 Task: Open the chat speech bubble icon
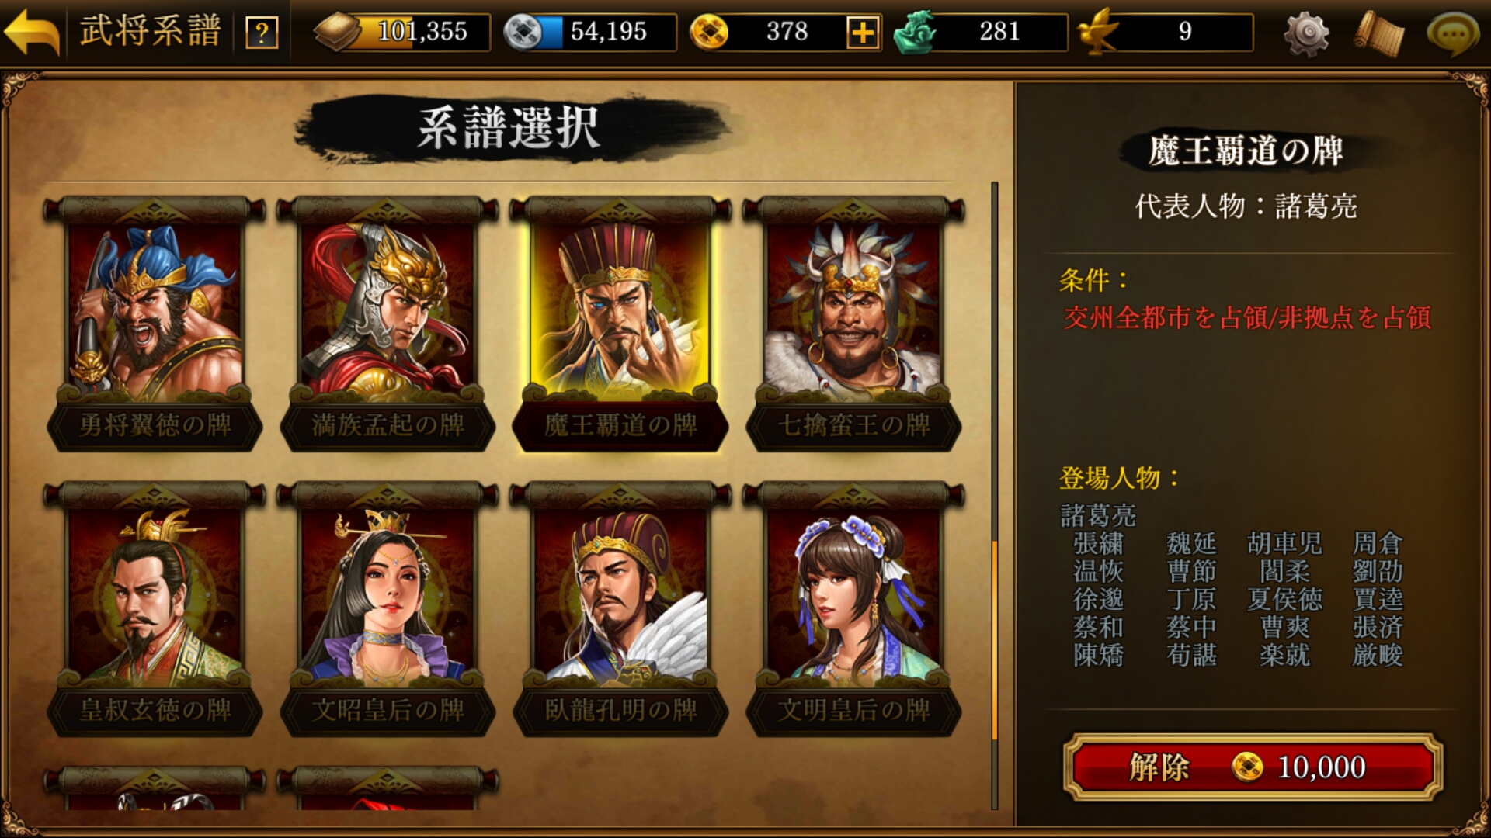tap(1452, 33)
